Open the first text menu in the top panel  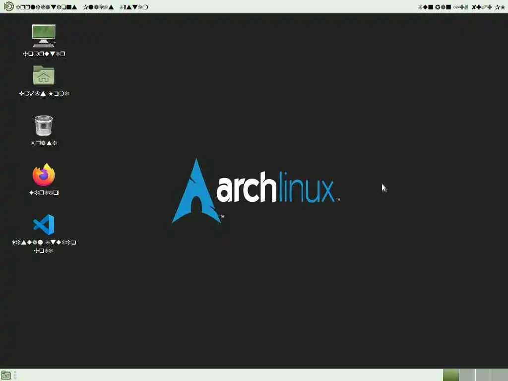(x=46, y=7)
